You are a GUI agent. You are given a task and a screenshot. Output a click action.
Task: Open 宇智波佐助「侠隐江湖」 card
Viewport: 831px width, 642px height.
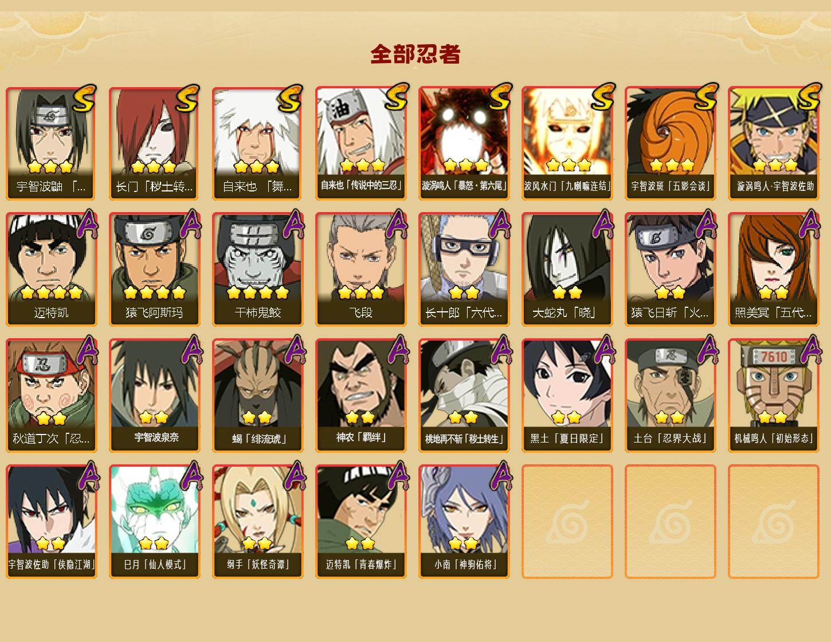tap(52, 522)
